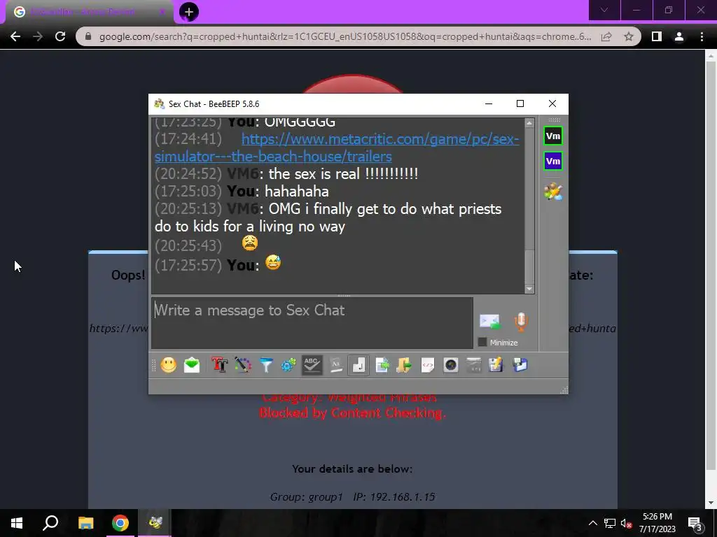The width and height of the screenshot is (717, 537).
Task: Close the current Chrome tab
Action: [x=162, y=12]
